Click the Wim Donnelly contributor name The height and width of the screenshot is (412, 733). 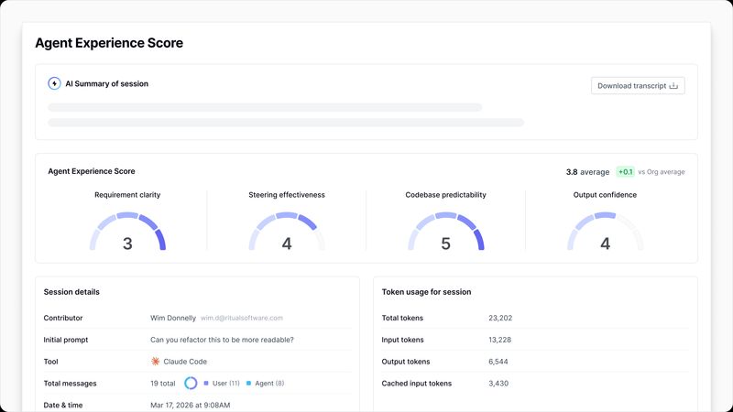click(x=172, y=318)
